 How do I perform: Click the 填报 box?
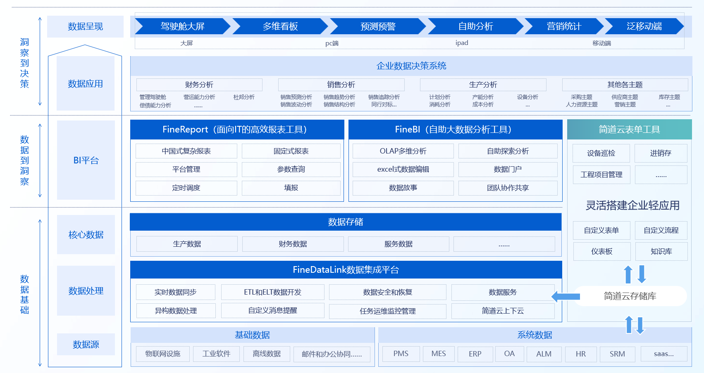tap(291, 188)
